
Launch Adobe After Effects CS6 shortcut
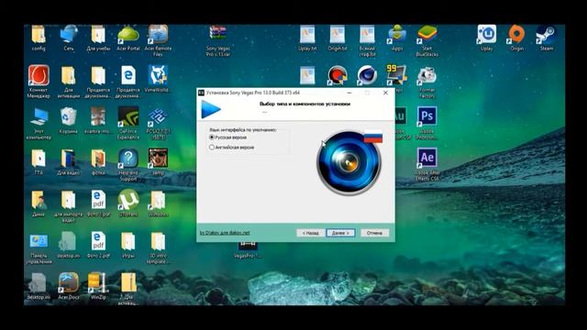click(x=426, y=165)
